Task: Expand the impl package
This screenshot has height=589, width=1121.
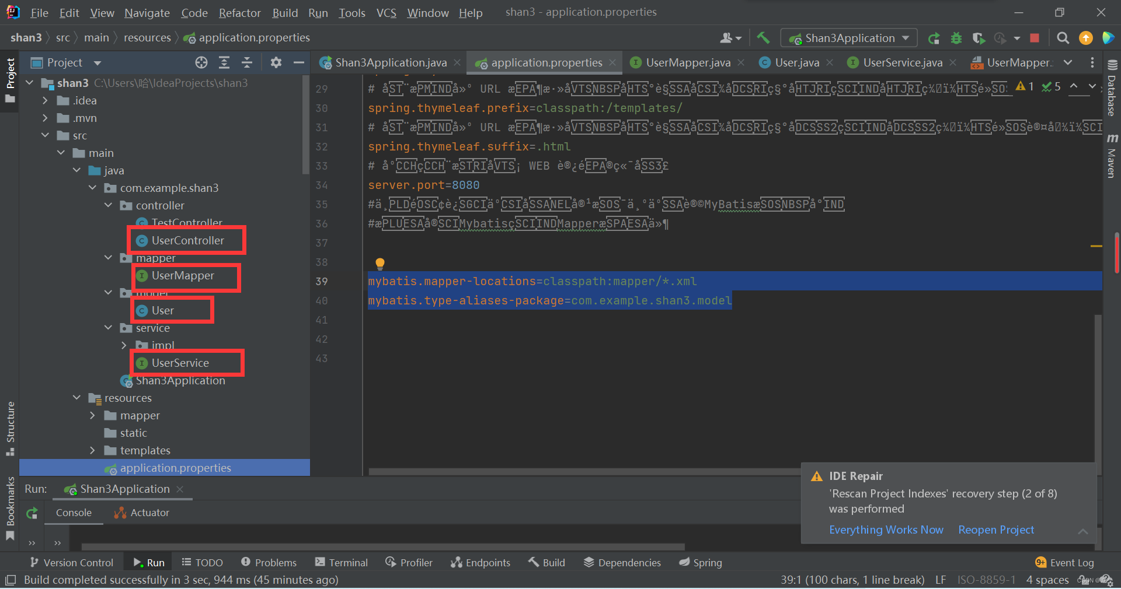Action: [124, 345]
